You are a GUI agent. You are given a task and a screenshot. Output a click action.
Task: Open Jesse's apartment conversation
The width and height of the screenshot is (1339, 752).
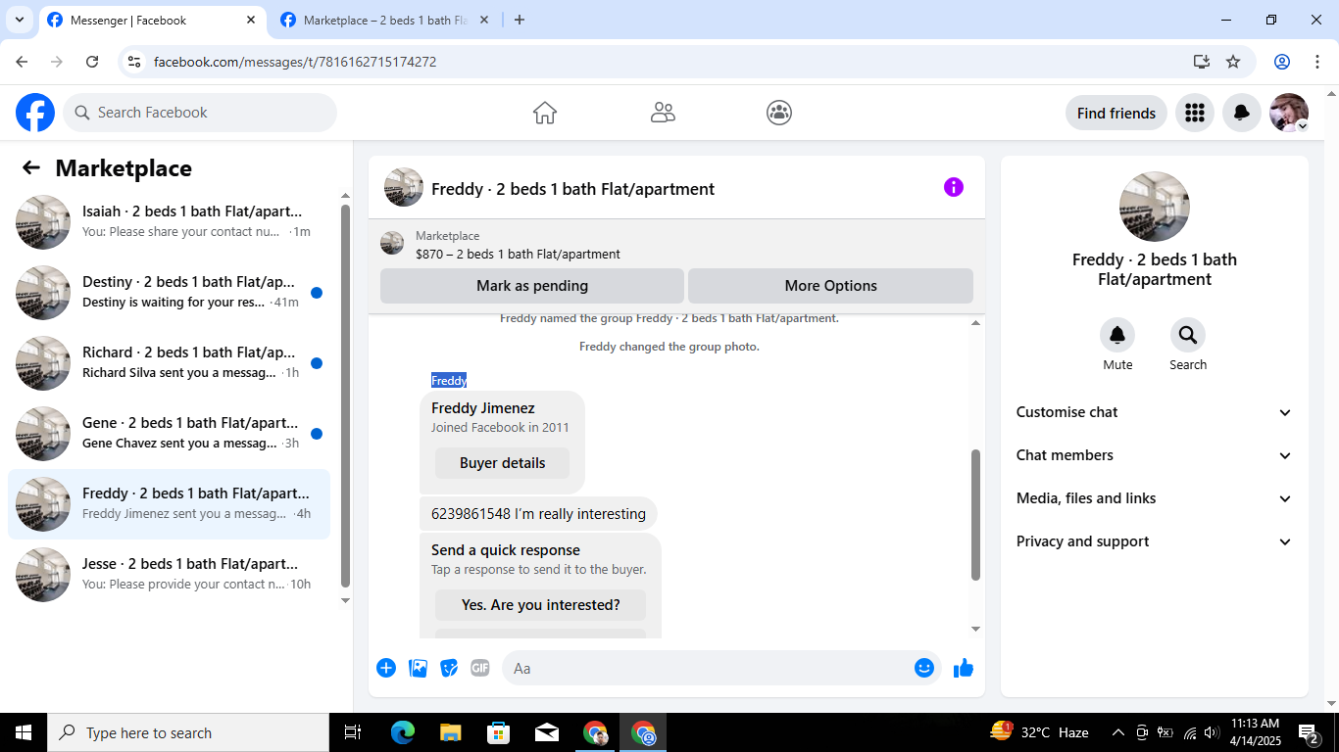[169, 575]
